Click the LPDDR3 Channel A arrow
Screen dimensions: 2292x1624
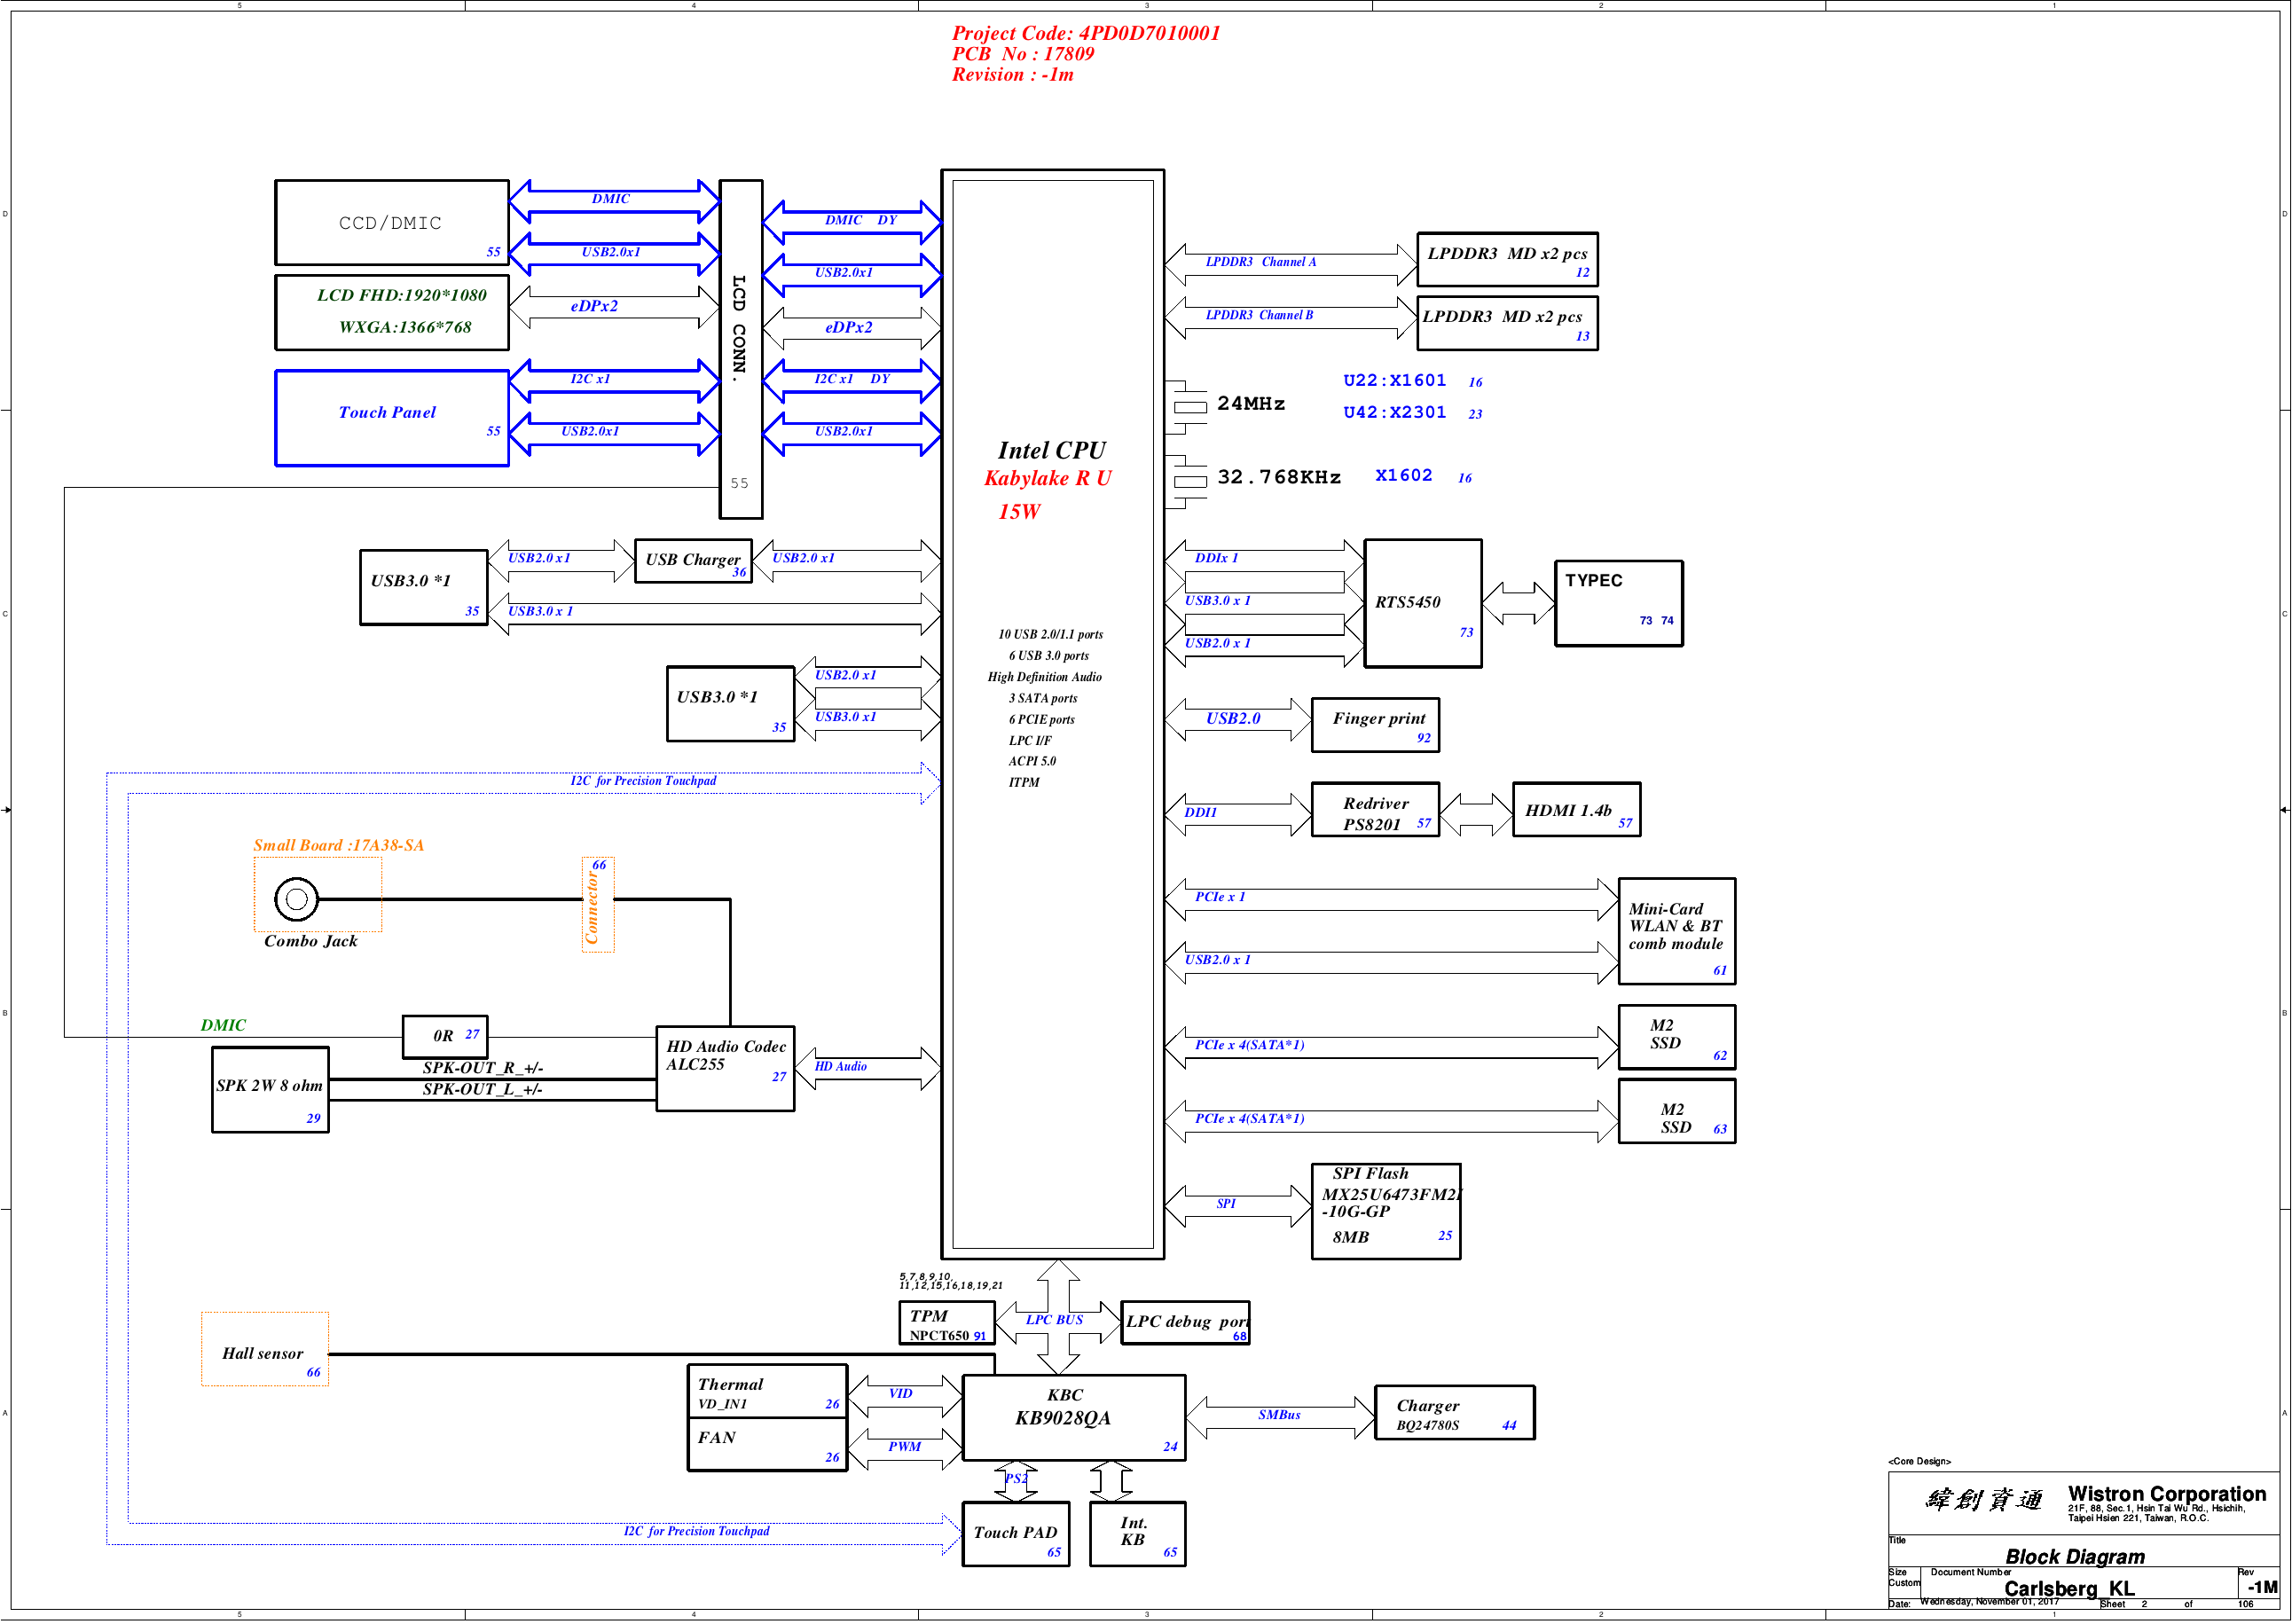pyautogui.click(x=1291, y=264)
